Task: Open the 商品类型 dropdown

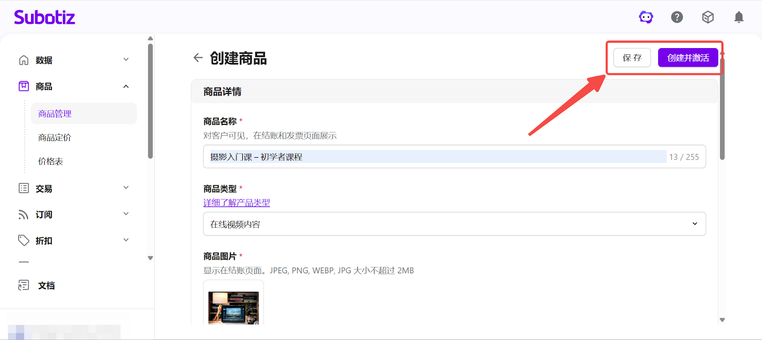Action: pos(454,224)
